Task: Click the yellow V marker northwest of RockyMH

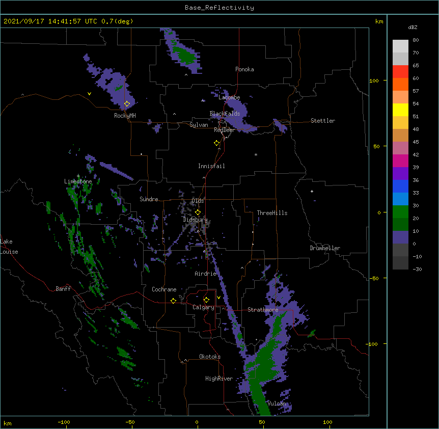Action: (x=89, y=94)
